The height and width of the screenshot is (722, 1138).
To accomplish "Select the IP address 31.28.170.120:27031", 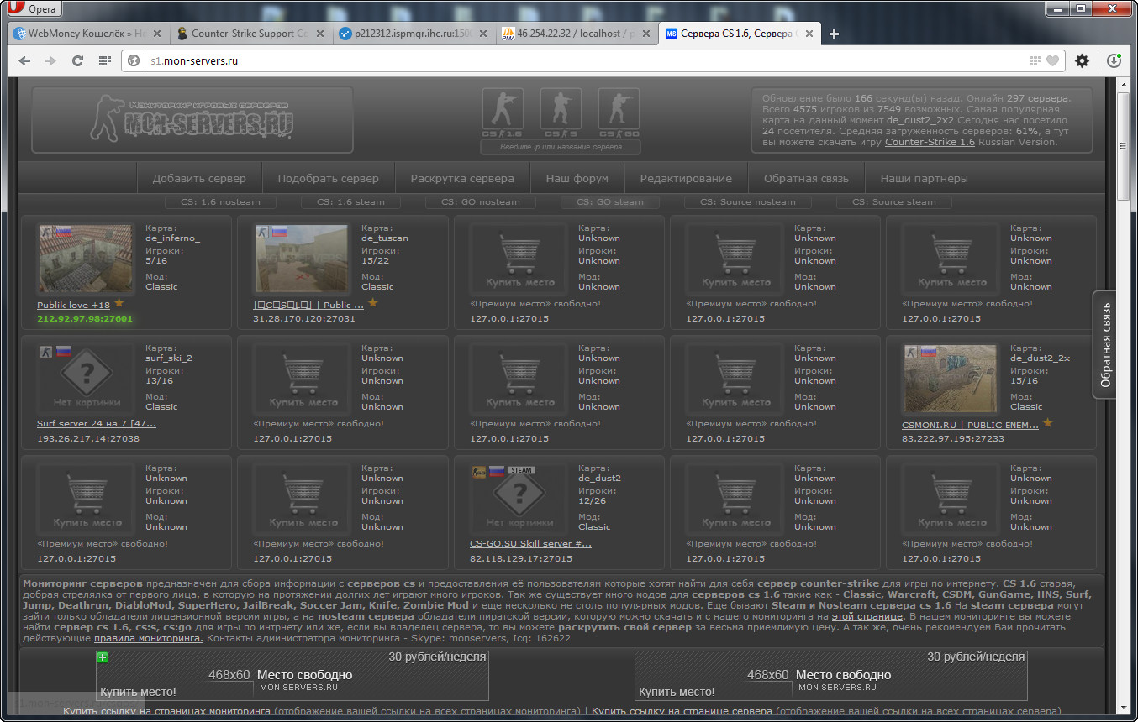I will tap(304, 319).
